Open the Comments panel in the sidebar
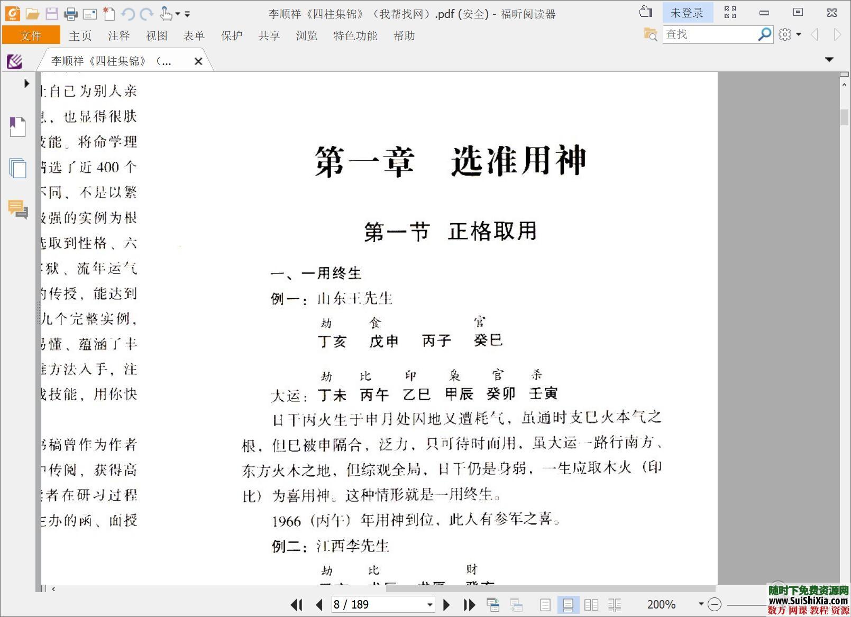The width and height of the screenshot is (851, 617). click(x=17, y=211)
